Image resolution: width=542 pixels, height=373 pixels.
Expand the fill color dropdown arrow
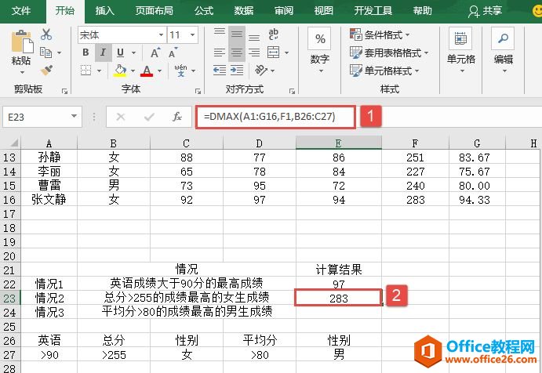tap(133, 71)
